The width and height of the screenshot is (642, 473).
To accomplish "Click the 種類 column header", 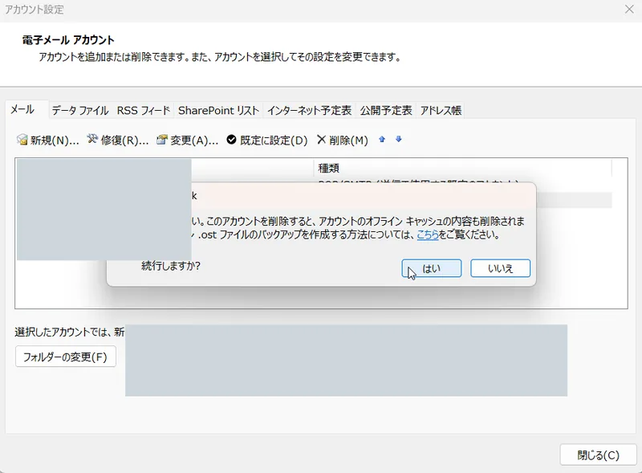I will point(463,168).
